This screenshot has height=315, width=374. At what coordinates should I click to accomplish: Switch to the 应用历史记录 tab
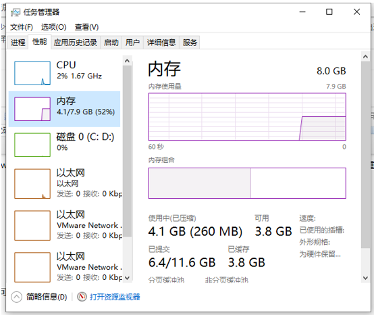(x=76, y=43)
